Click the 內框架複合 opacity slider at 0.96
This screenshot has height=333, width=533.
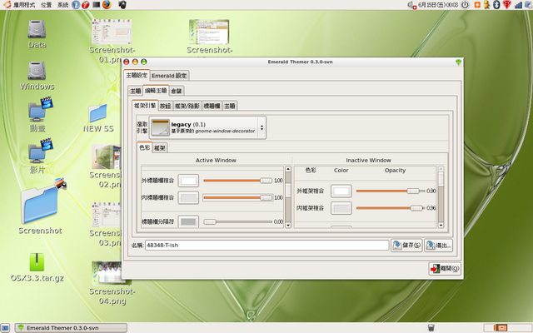click(391, 208)
